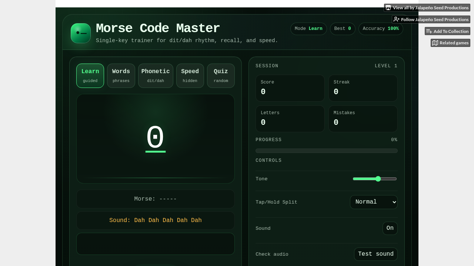Click the Score stat card
Screen dimensions: 474x266
290,88
